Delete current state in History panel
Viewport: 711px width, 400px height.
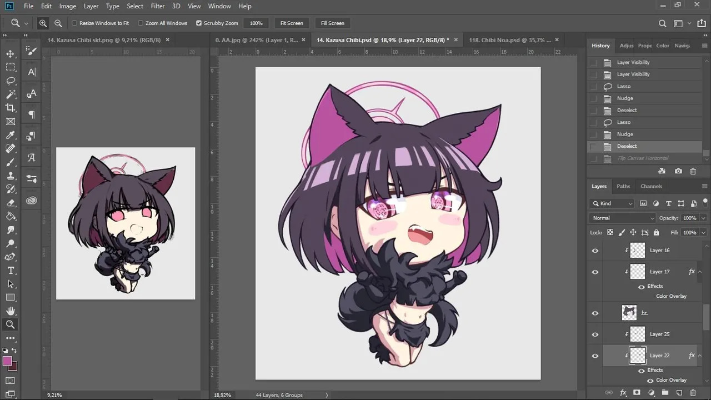pos(693,172)
